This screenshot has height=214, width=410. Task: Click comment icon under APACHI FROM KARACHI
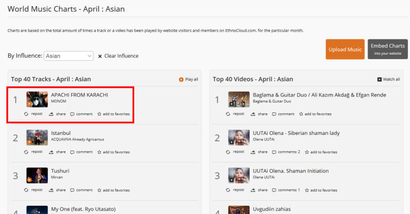(x=73, y=114)
